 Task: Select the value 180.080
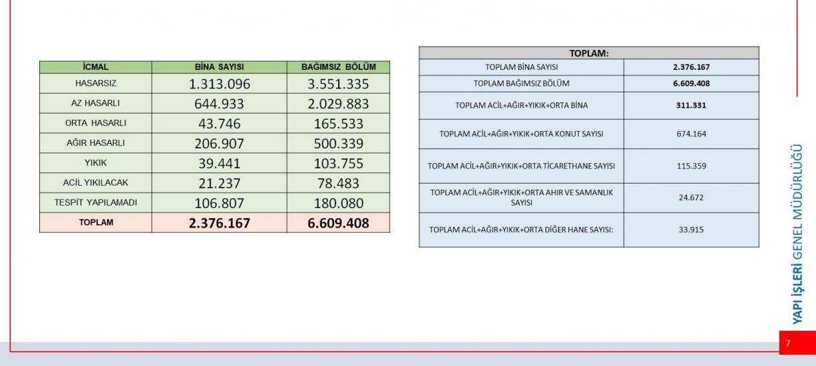coord(339,203)
